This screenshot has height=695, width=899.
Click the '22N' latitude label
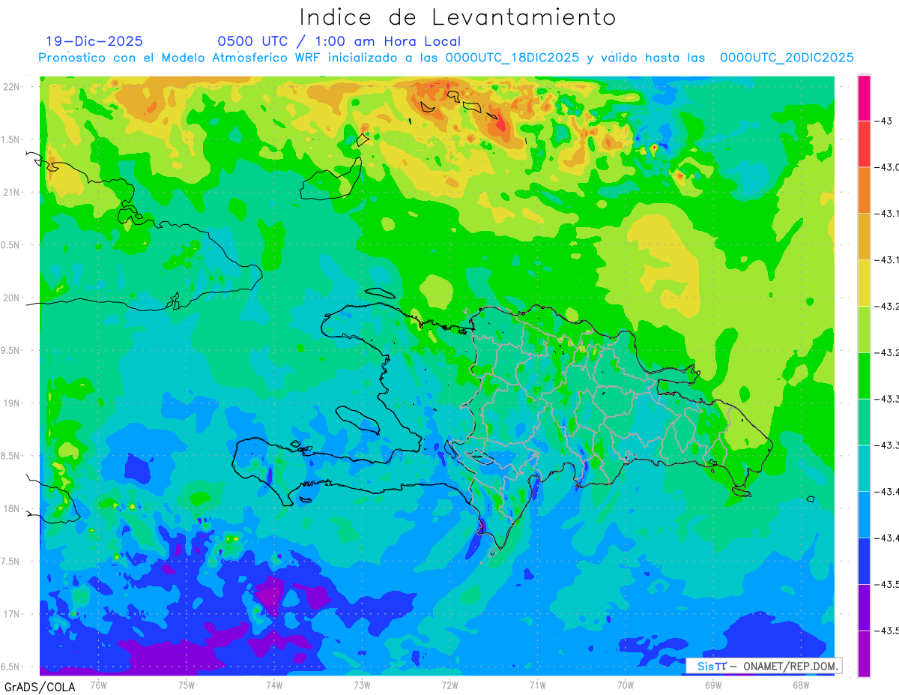coord(13,86)
